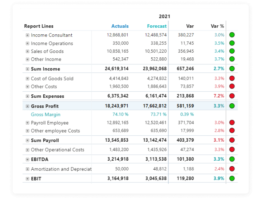This screenshot has width=261, height=198.
Task: Click the Report Lines column header
Action: click(x=39, y=26)
